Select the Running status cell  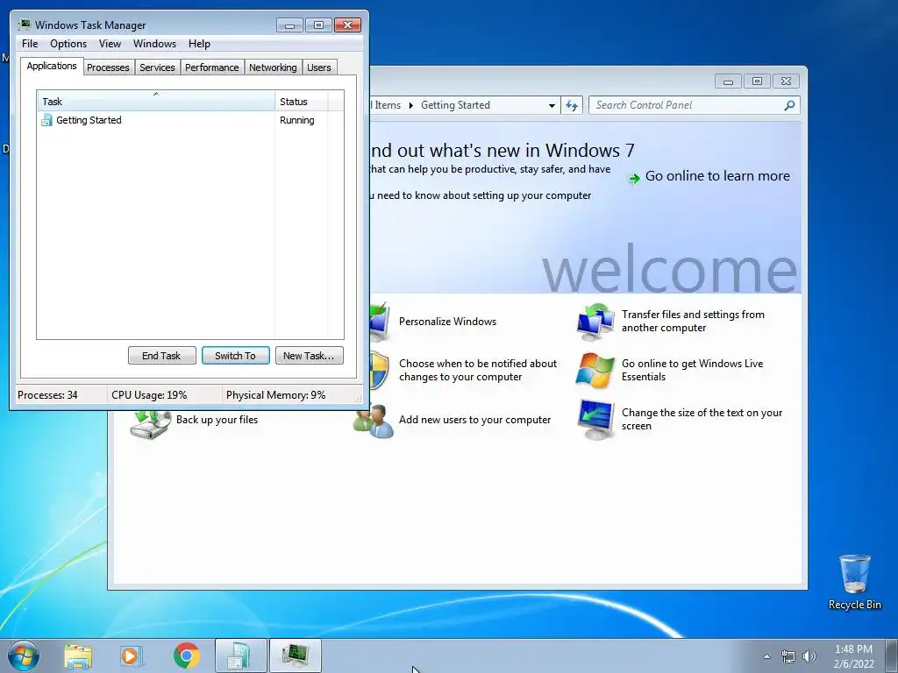(x=297, y=120)
